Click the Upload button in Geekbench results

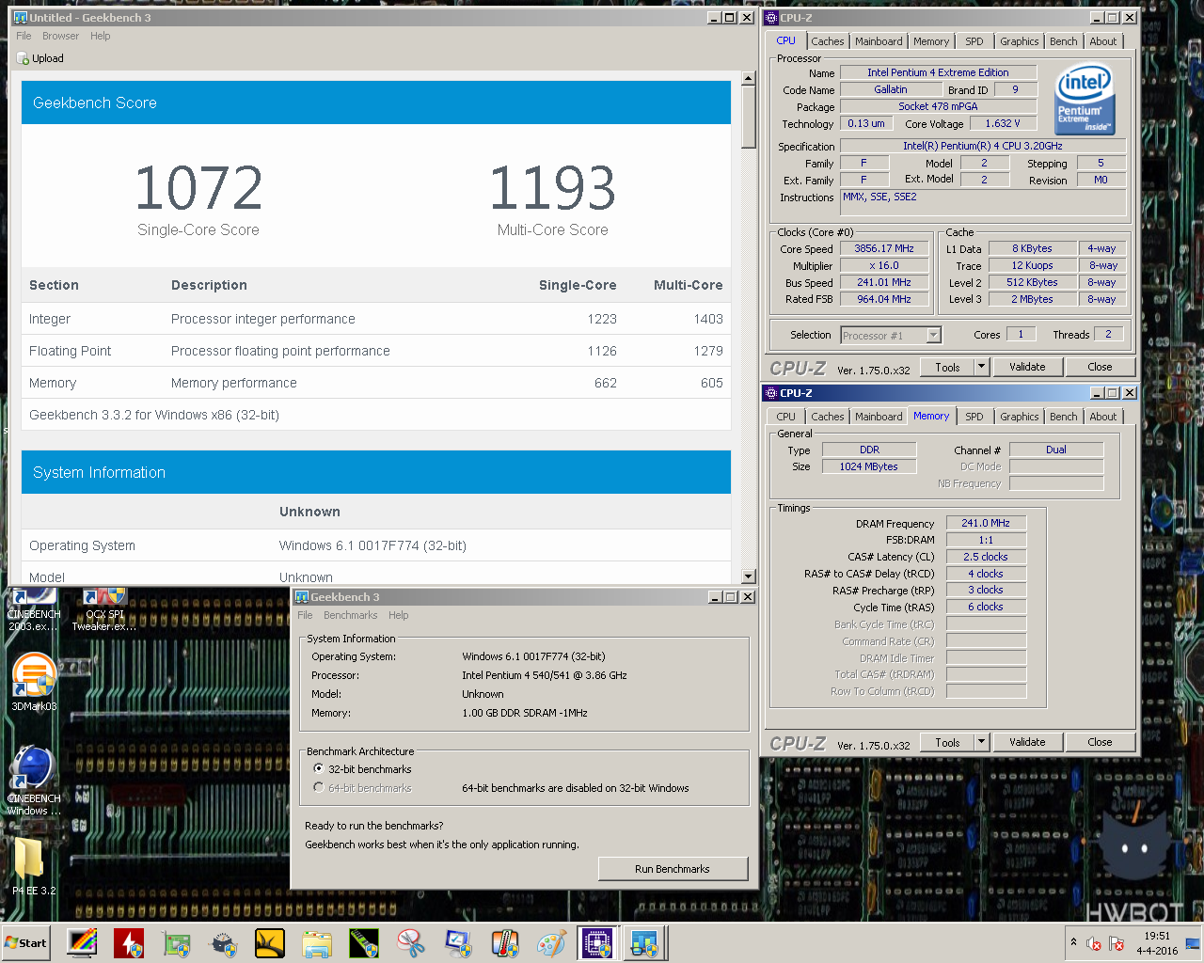point(40,58)
